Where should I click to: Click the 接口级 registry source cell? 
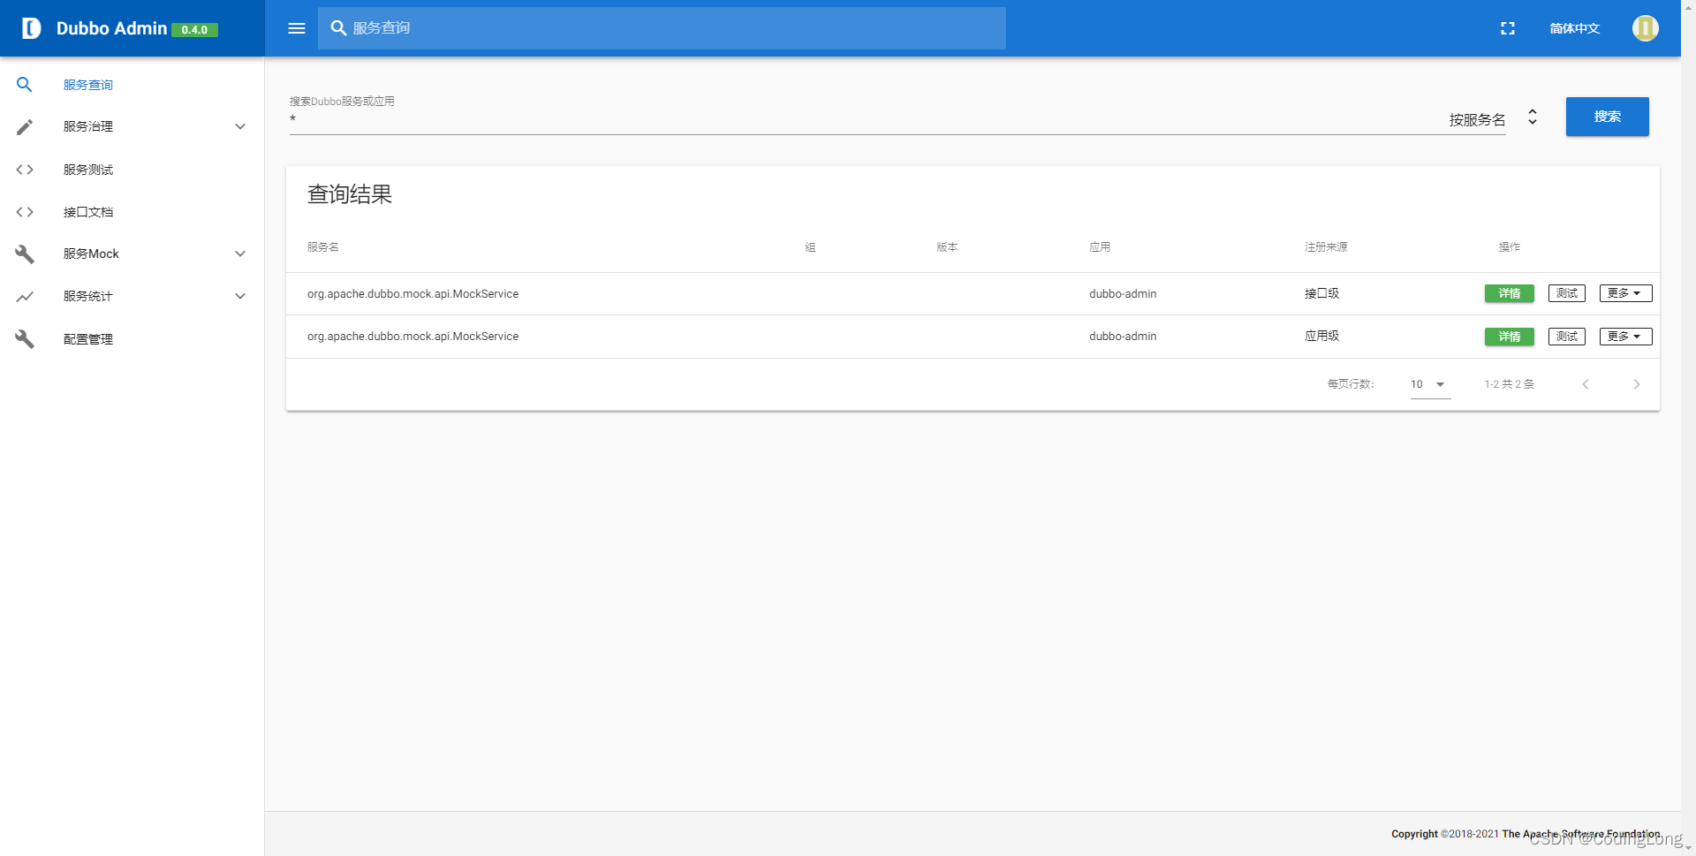(x=1321, y=293)
